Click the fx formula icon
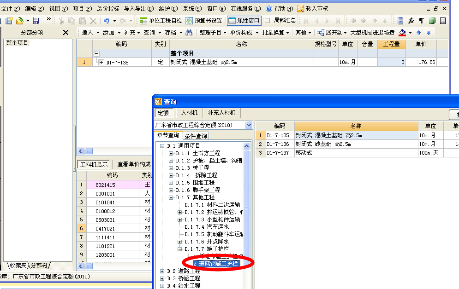 [411, 21]
